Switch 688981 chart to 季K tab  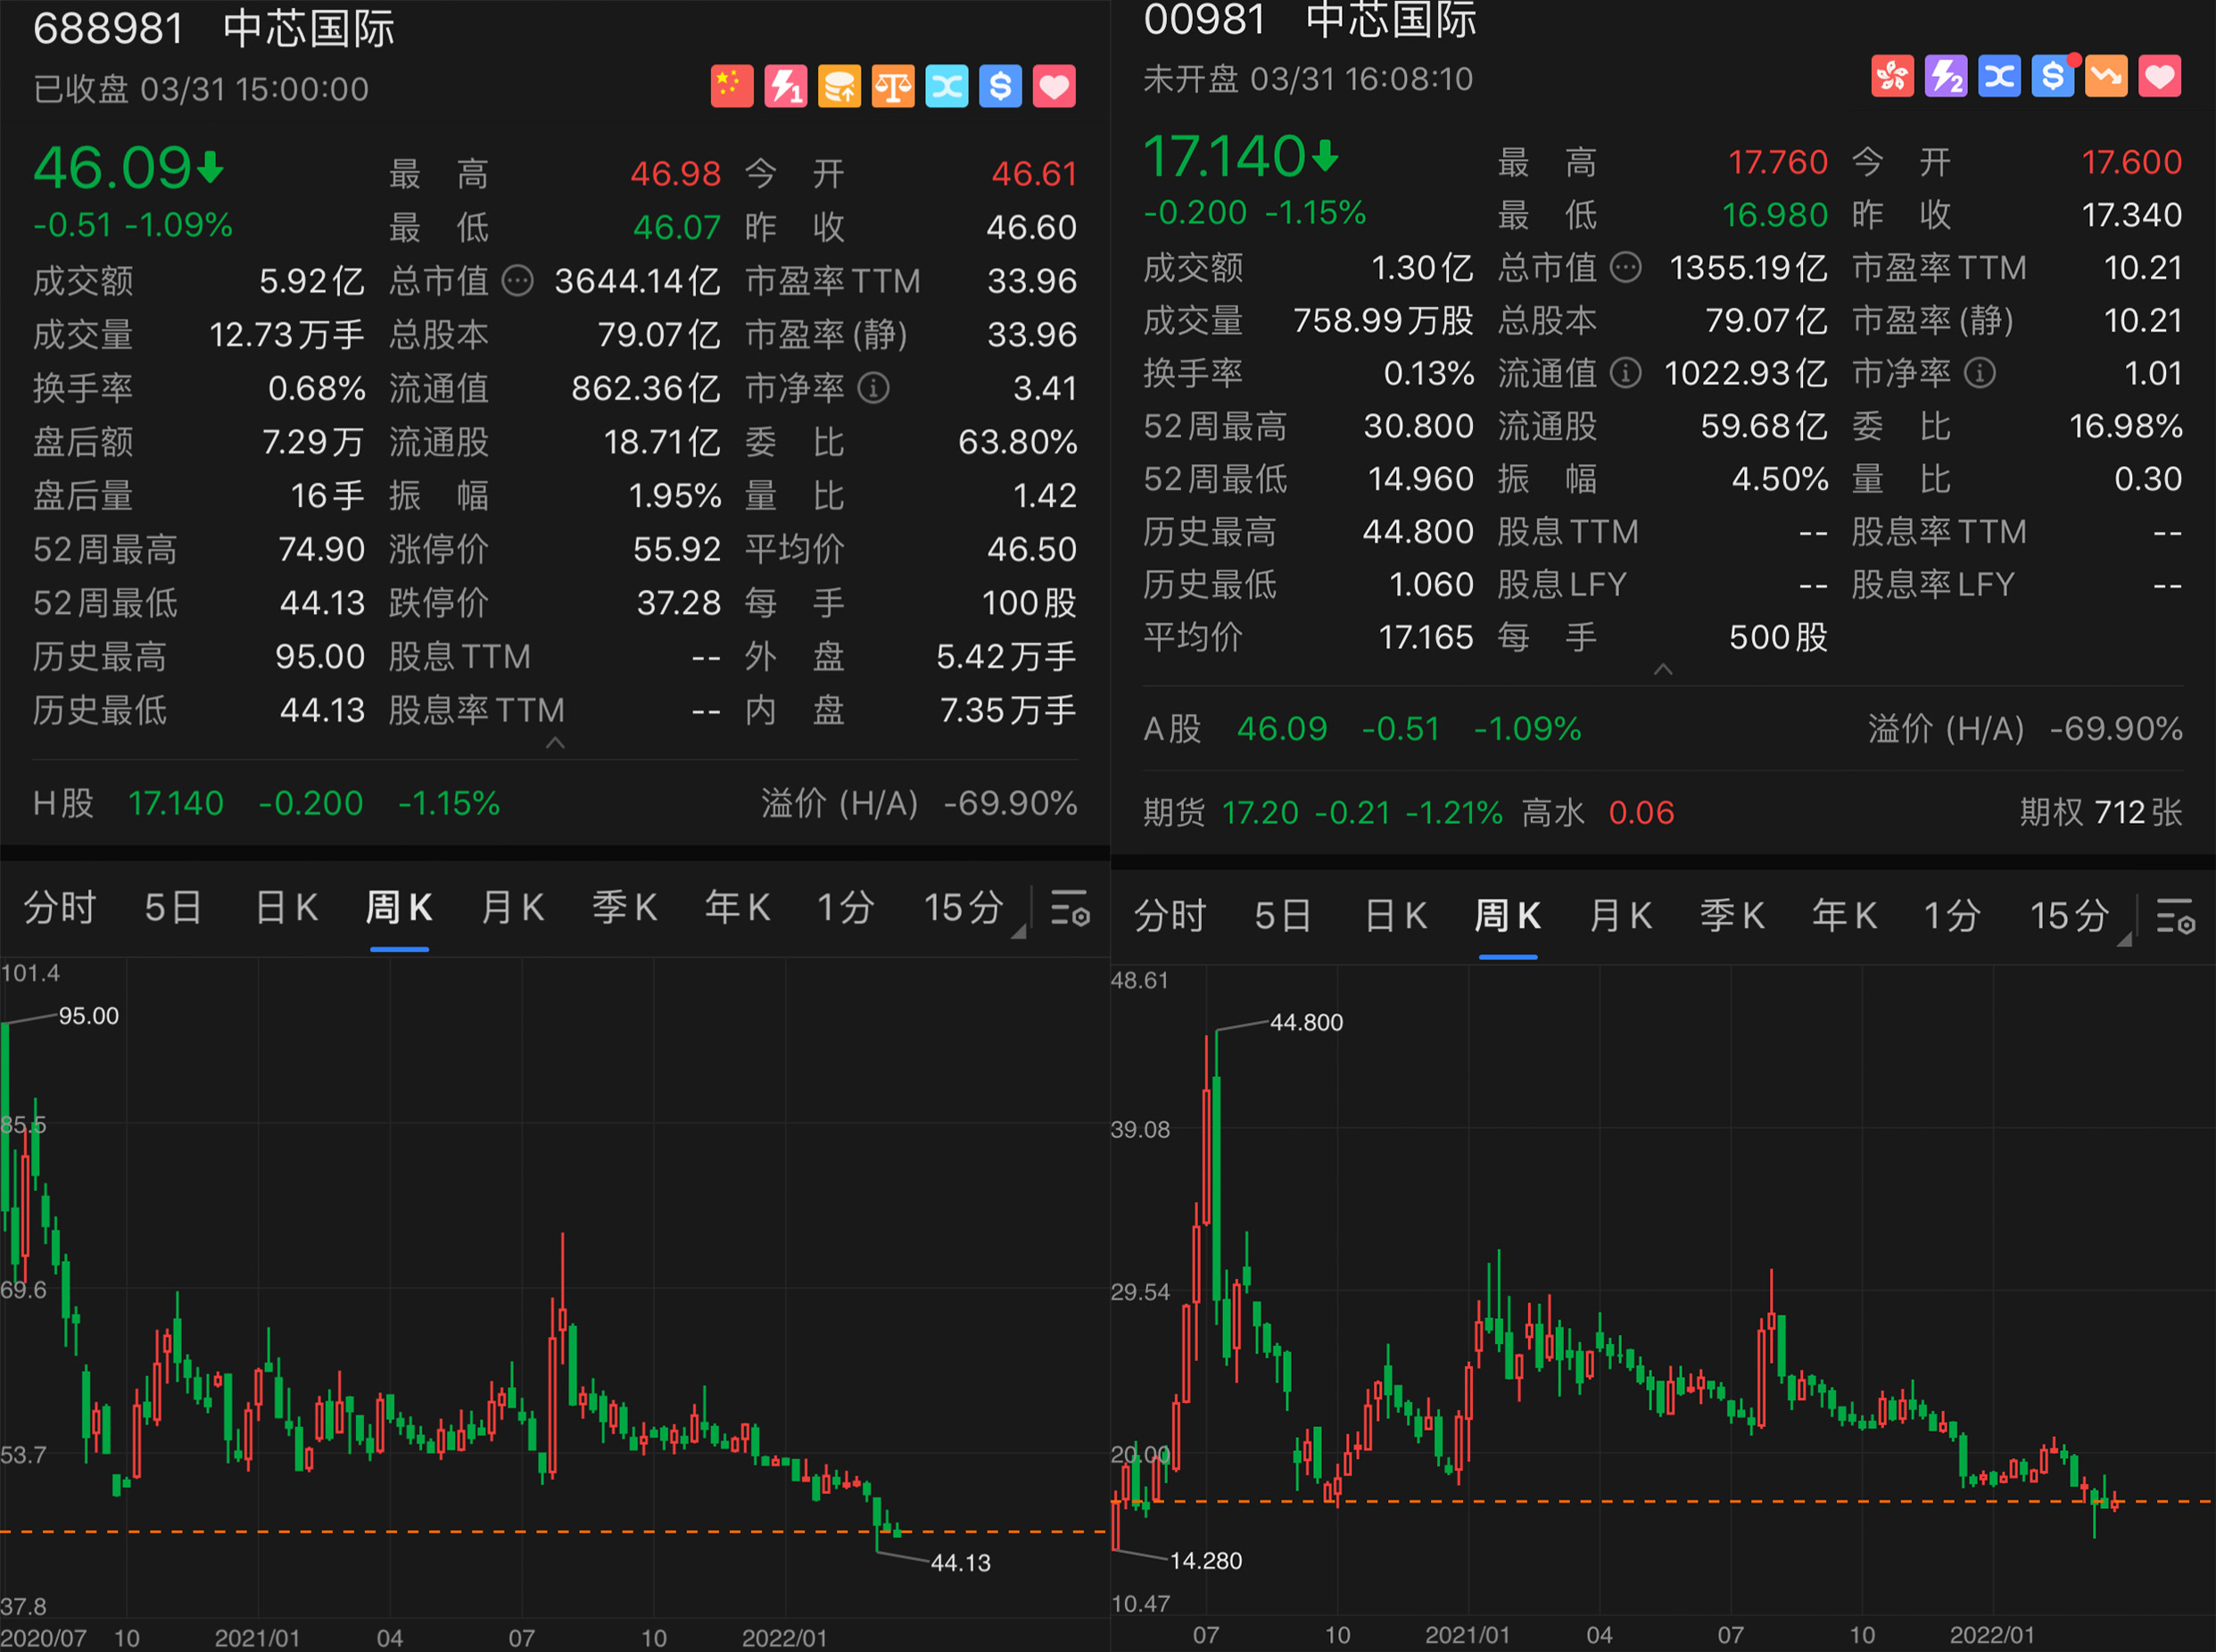(x=624, y=908)
